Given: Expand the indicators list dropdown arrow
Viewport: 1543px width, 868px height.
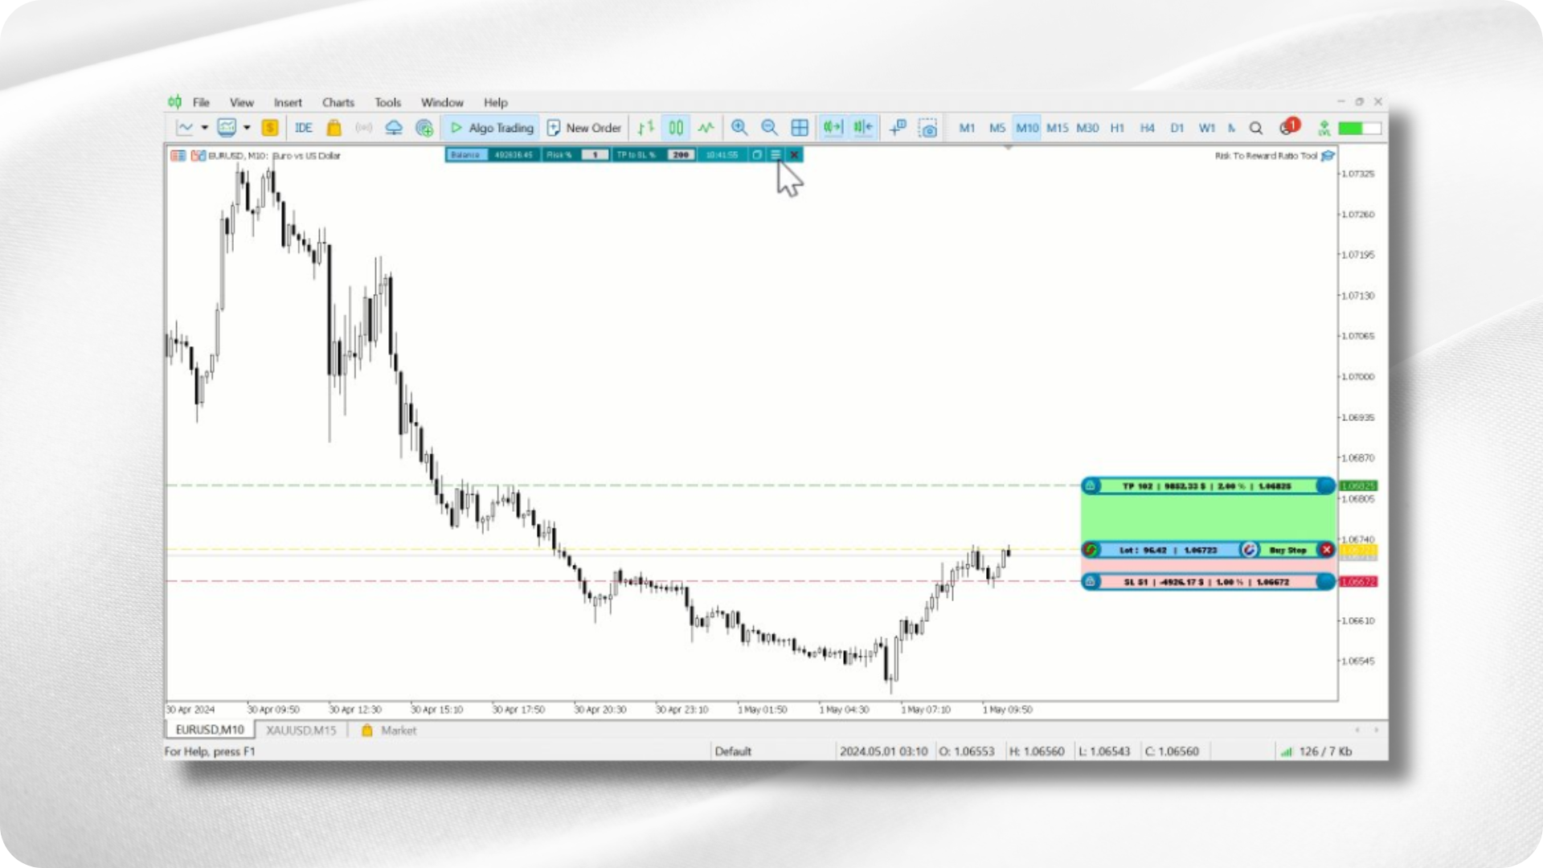Looking at the screenshot, I should [248, 128].
